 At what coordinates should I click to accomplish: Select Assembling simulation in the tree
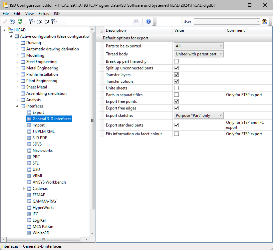pos(46,93)
